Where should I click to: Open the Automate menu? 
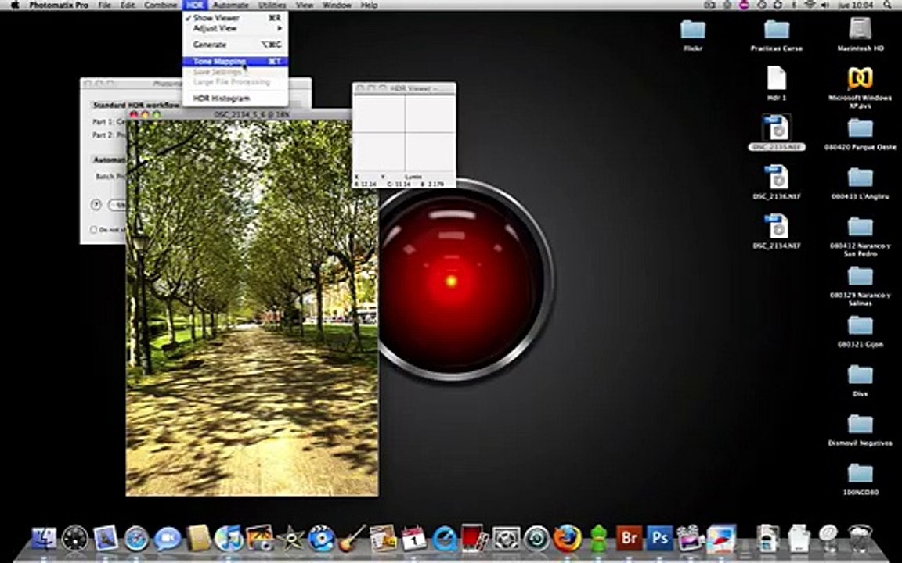click(x=231, y=5)
